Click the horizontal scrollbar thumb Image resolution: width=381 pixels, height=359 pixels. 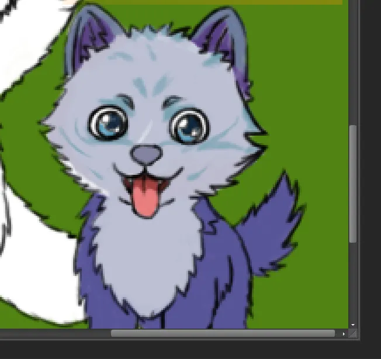[223, 333]
